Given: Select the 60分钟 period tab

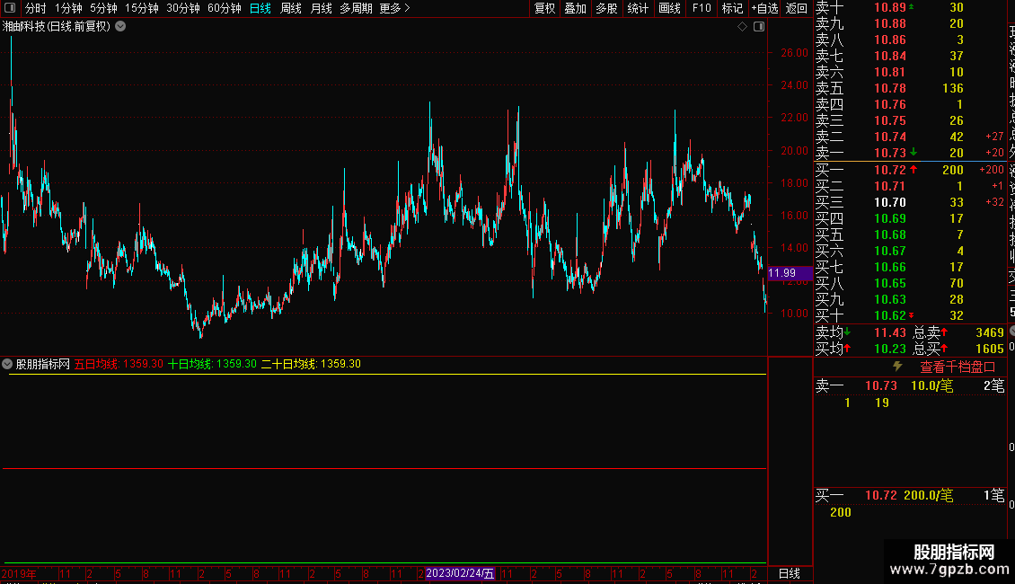Looking at the screenshot, I should coord(225,8).
